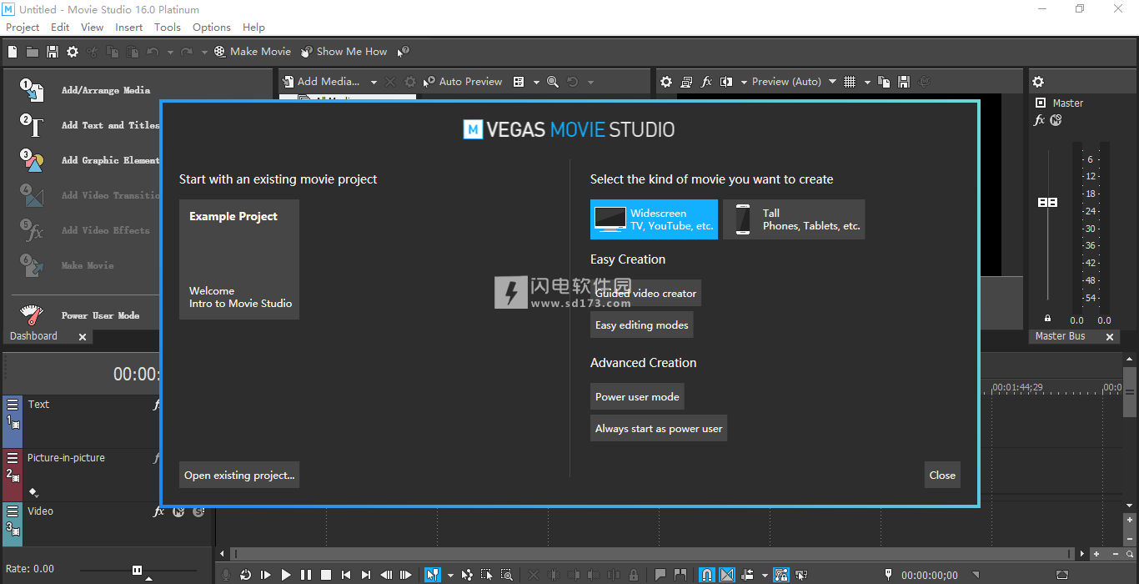This screenshot has height=584, width=1139.
Task: Open the Master Bus settings gear
Action: 1038,82
